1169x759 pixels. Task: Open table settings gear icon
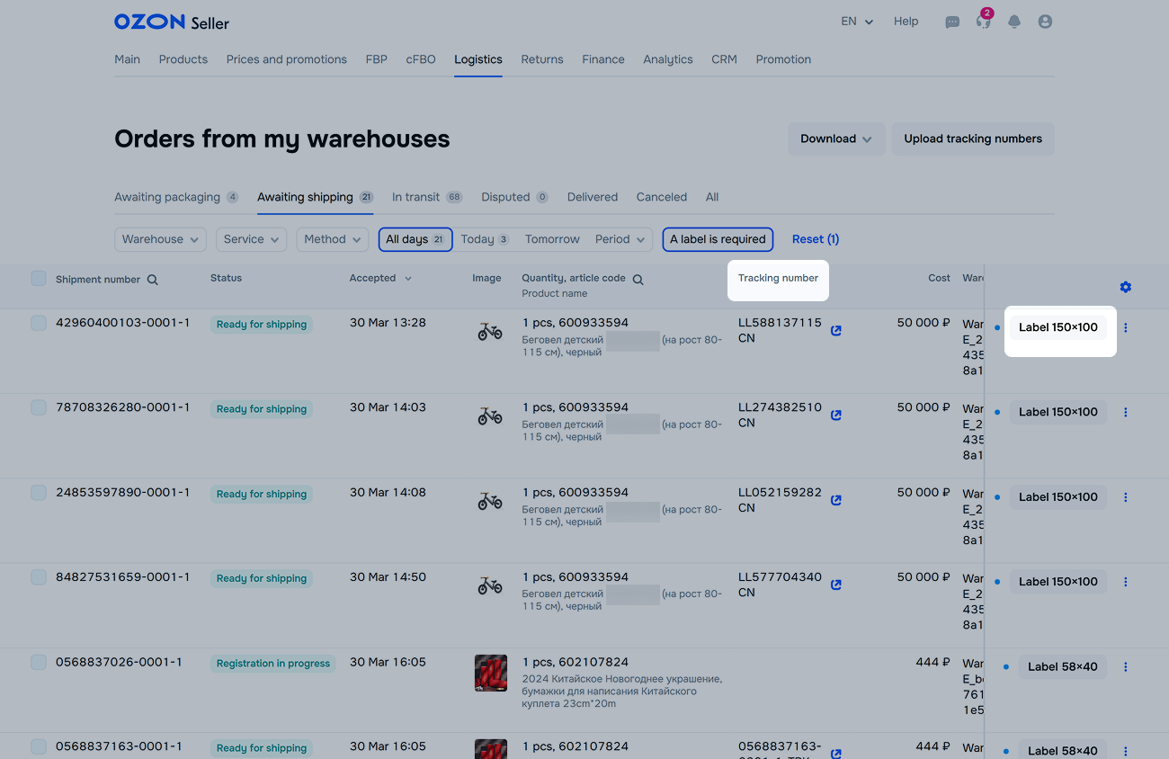(1125, 287)
